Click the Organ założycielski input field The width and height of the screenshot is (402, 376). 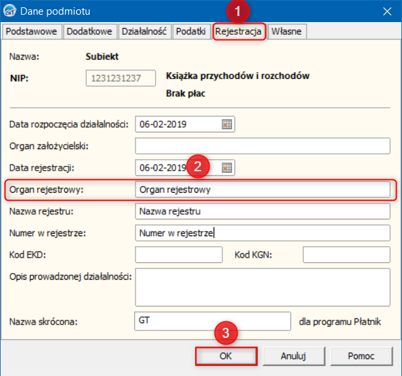coord(263,146)
